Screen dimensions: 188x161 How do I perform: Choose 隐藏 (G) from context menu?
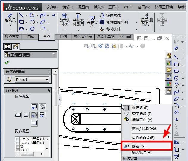147,146
